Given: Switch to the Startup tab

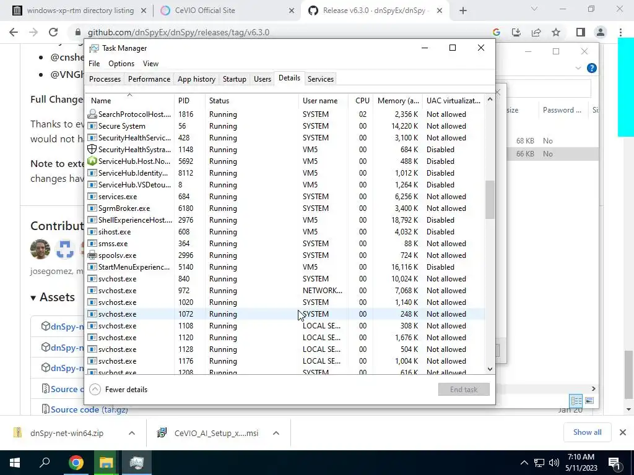Looking at the screenshot, I should coord(235,79).
